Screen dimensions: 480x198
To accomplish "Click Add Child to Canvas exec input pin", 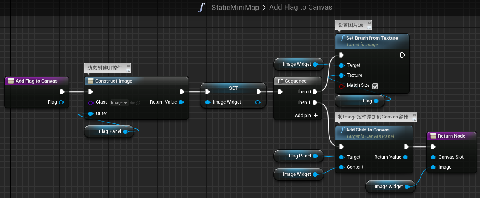I will (342, 147).
